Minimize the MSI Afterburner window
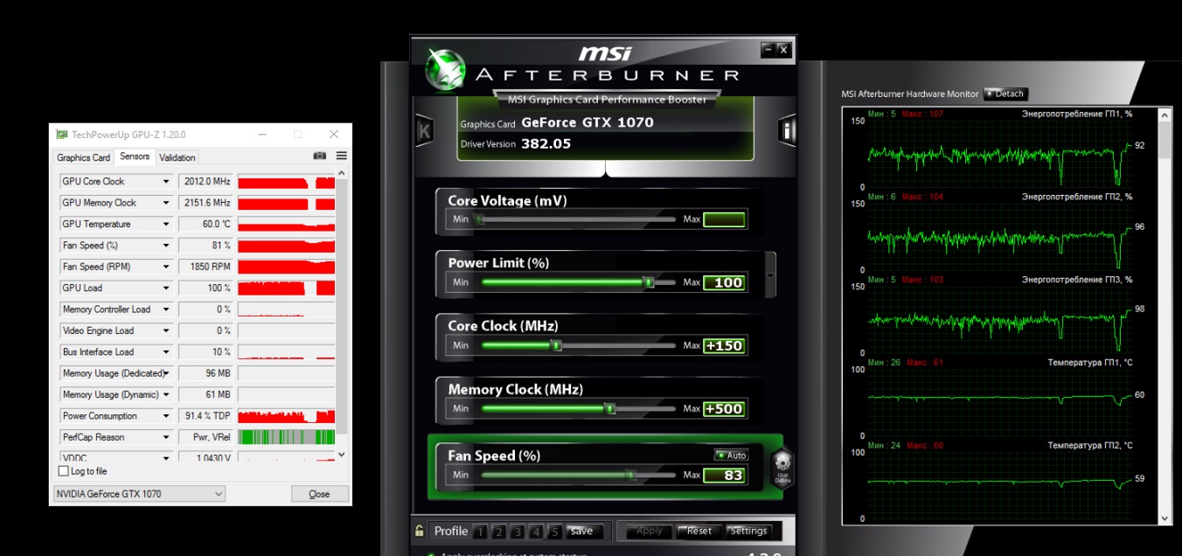The height and width of the screenshot is (556, 1182). (x=768, y=50)
